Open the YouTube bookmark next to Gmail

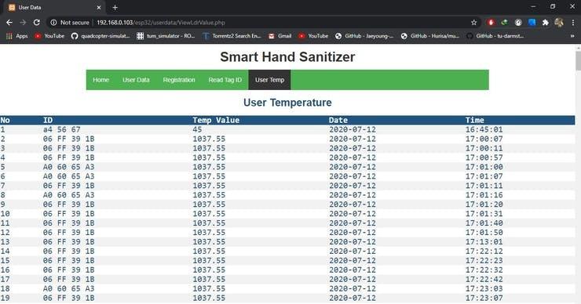point(313,36)
